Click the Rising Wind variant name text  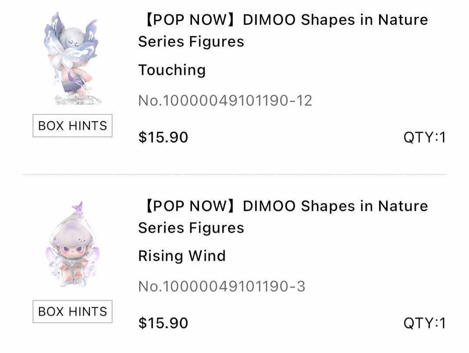tap(182, 256)
